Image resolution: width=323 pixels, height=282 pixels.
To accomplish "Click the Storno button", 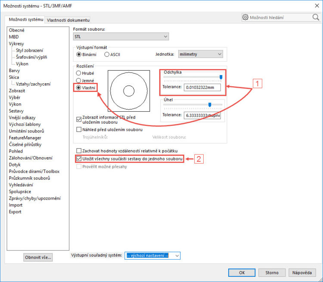I will click(272, 273).
